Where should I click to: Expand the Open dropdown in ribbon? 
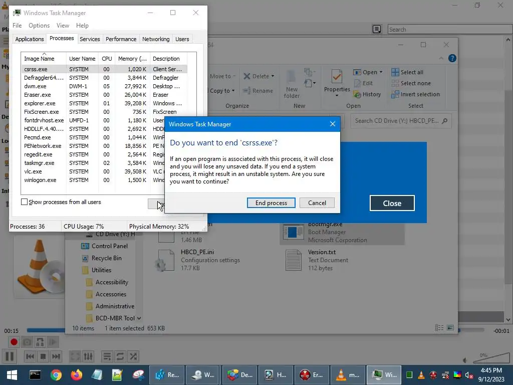coord(381,72)
